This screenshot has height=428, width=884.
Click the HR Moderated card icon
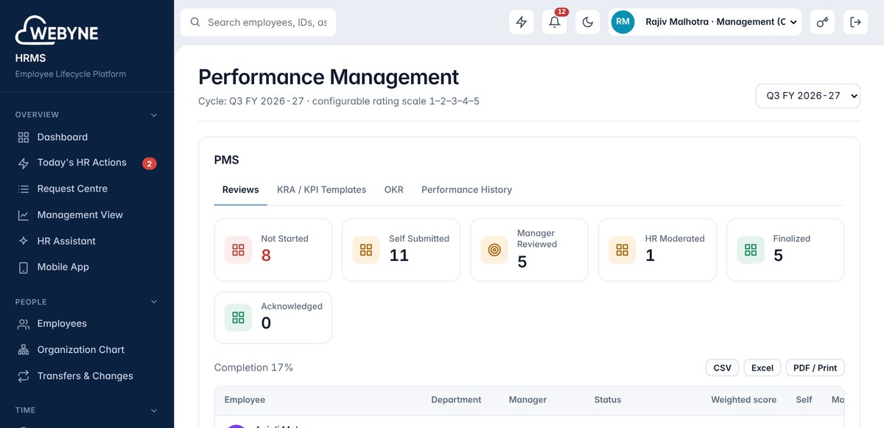622,250
